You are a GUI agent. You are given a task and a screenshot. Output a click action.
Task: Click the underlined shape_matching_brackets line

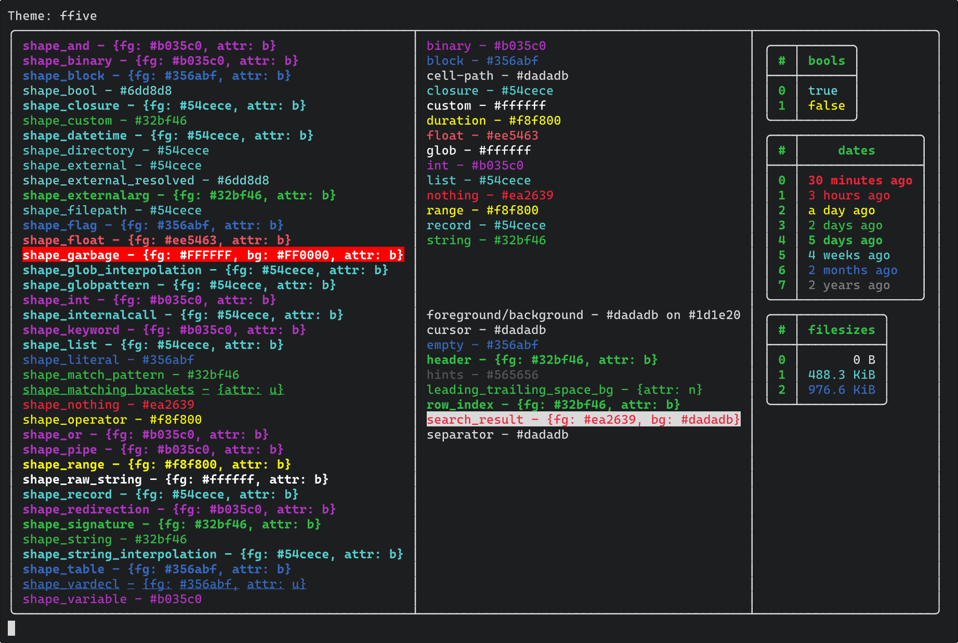[153, 390]
